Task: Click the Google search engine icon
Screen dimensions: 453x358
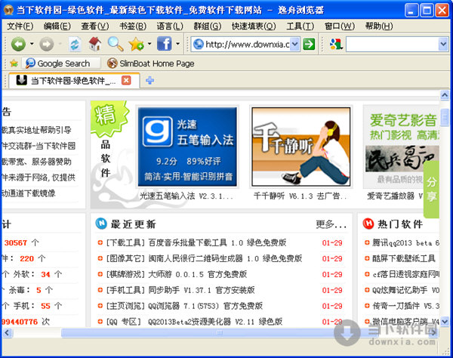Action: point(336,45)
